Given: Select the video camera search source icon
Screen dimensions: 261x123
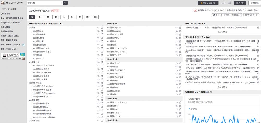Looking at the screenshot, I should pos(56,17).
